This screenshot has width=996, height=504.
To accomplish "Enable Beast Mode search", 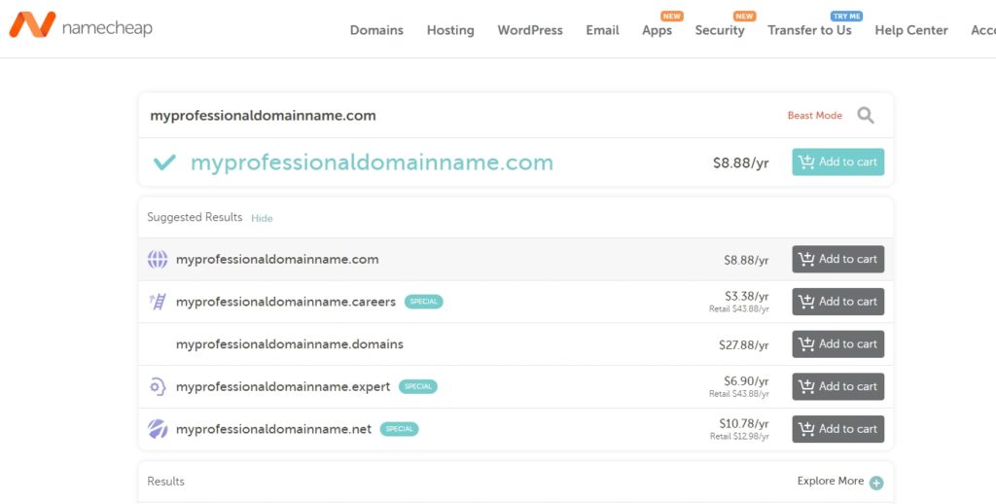I will 814,115.
